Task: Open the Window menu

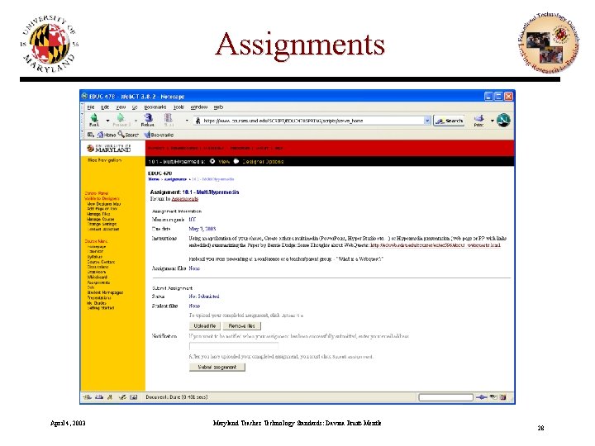Action: click(x=199, y=107)
